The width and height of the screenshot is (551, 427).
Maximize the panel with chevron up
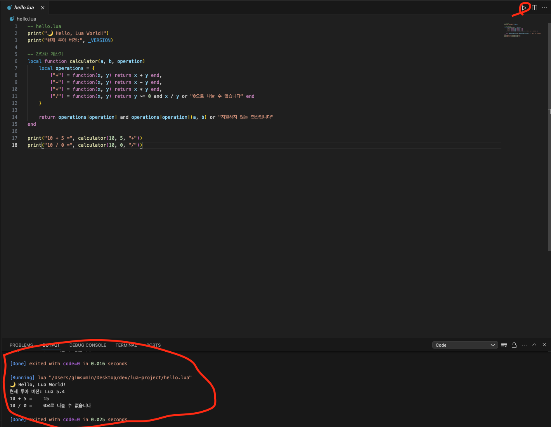(x=534, y=345)
